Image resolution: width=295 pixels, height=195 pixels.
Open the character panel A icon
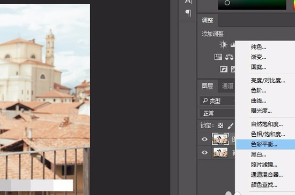coord(188,2)
